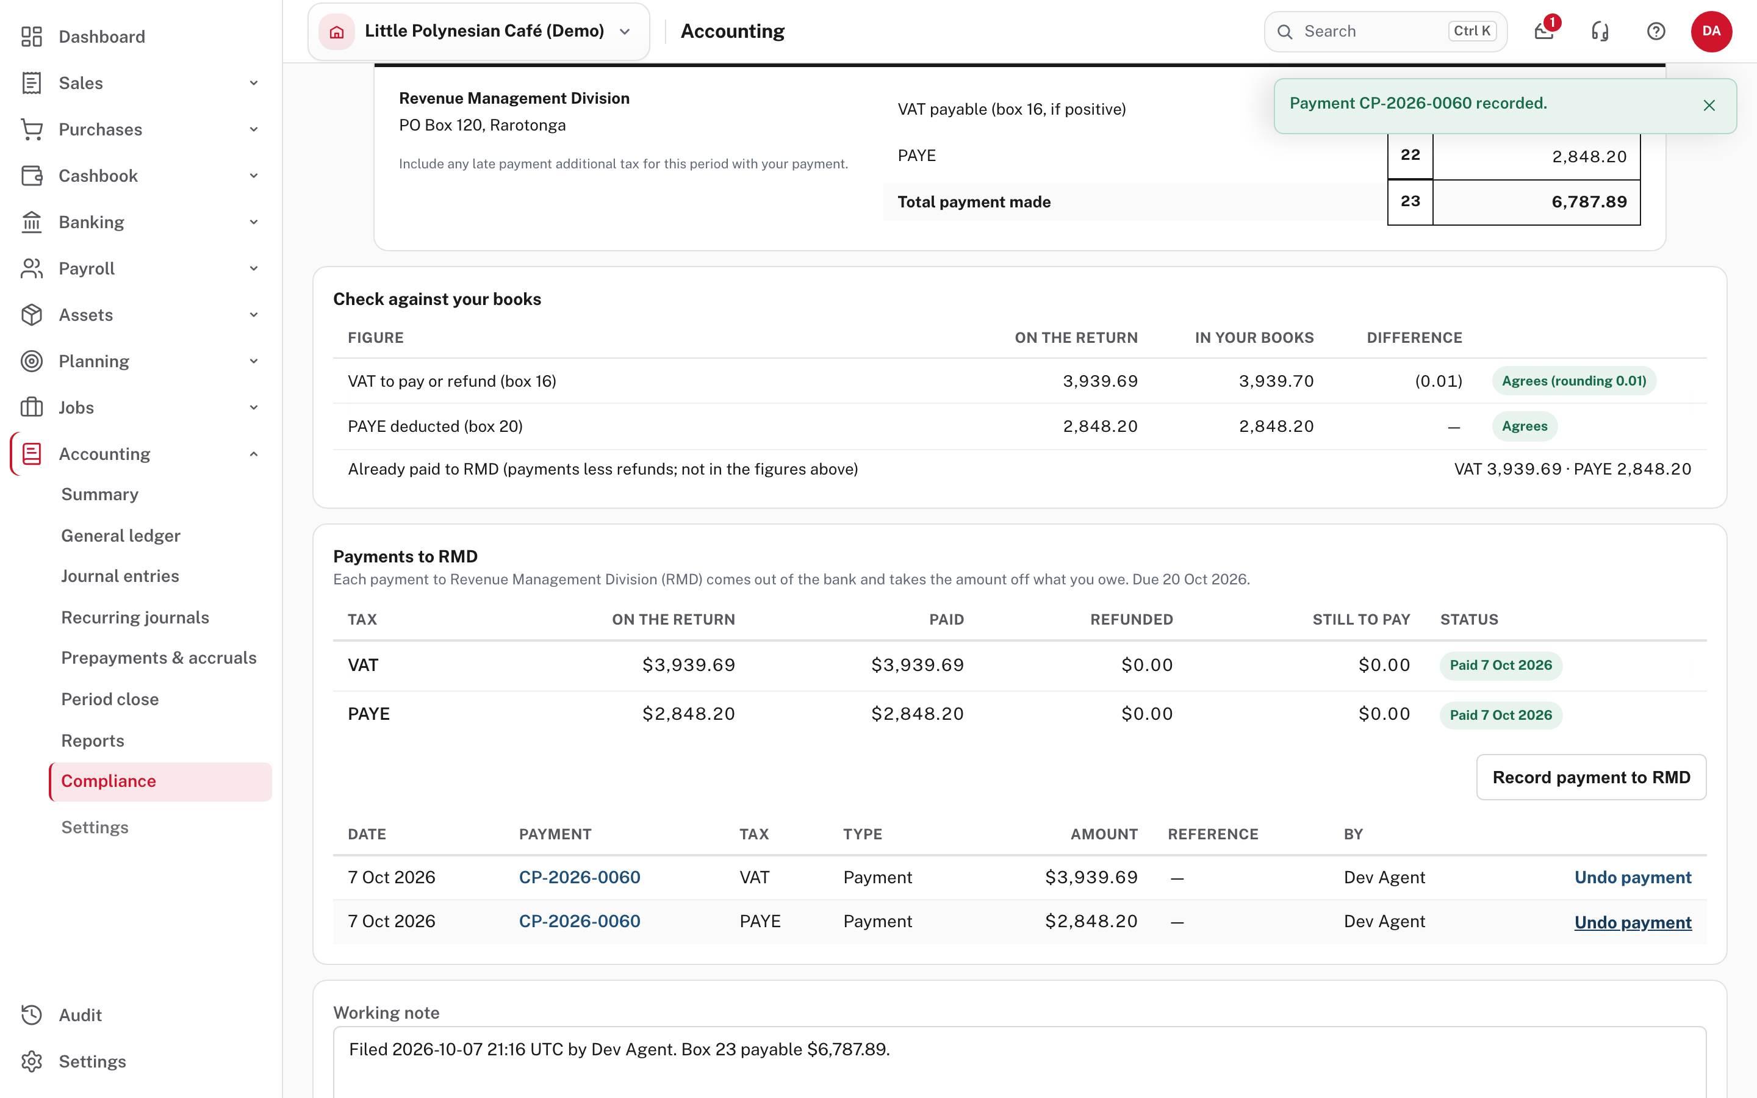
Task: Click the Cashbook wallet icon
Action: (31, 176)
